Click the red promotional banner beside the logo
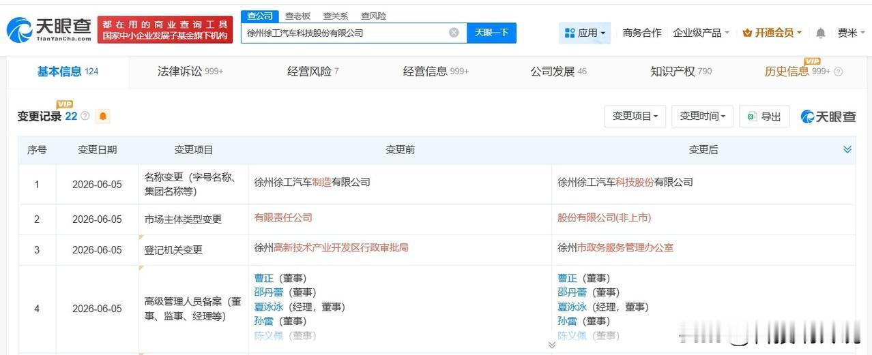 165,30
